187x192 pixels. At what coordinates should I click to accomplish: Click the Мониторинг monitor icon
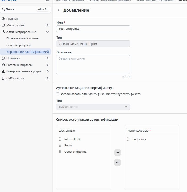[x=3, y=25]
